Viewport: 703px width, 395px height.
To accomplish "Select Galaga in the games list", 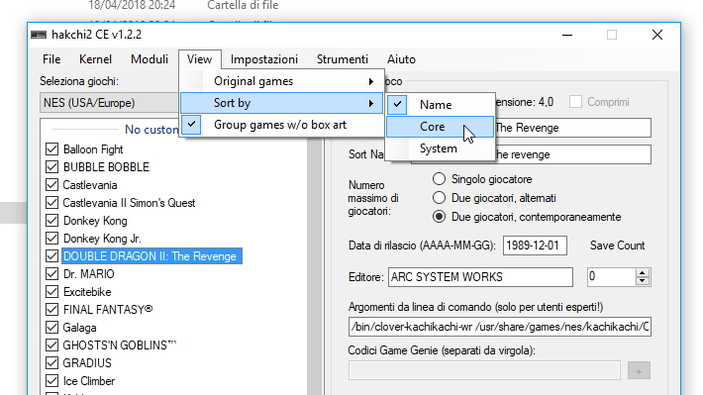I will coord(79,328).
